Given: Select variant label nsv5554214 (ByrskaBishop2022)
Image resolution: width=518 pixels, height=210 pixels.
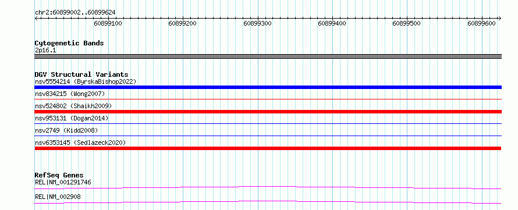Looking at the screenshot, I should pyautogui.click(x=86, y=81).
